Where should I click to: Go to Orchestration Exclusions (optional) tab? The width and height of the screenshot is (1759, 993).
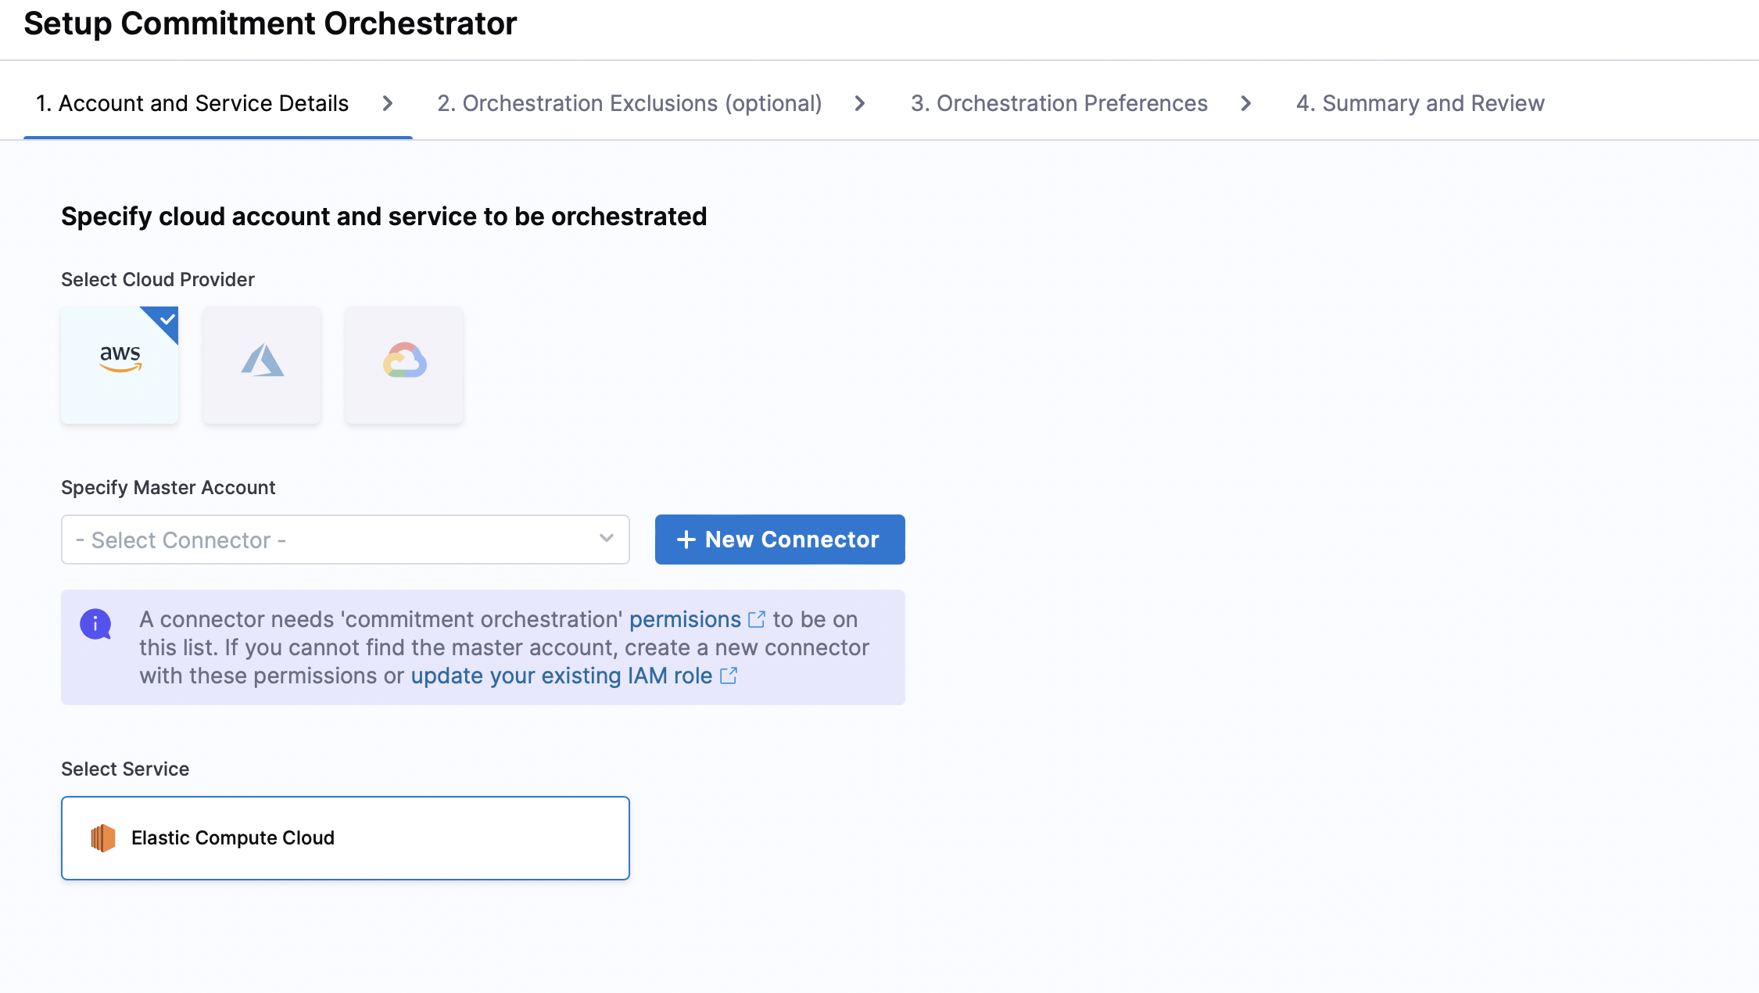tap(629, 103)
